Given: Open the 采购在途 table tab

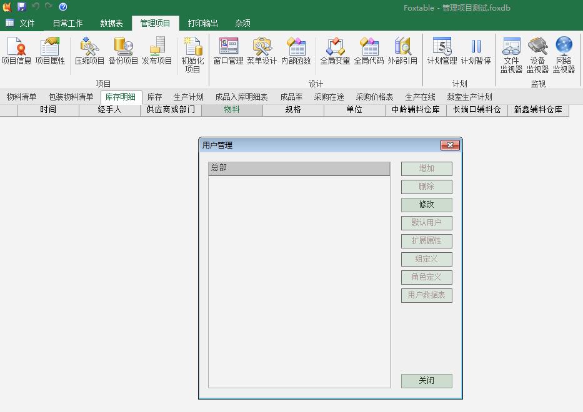Looking at the screenshot, I should click(x=329, y=97).
